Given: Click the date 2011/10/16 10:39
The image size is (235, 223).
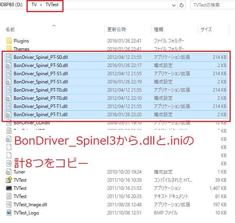Looking at the screenshot, I should 124,180.
